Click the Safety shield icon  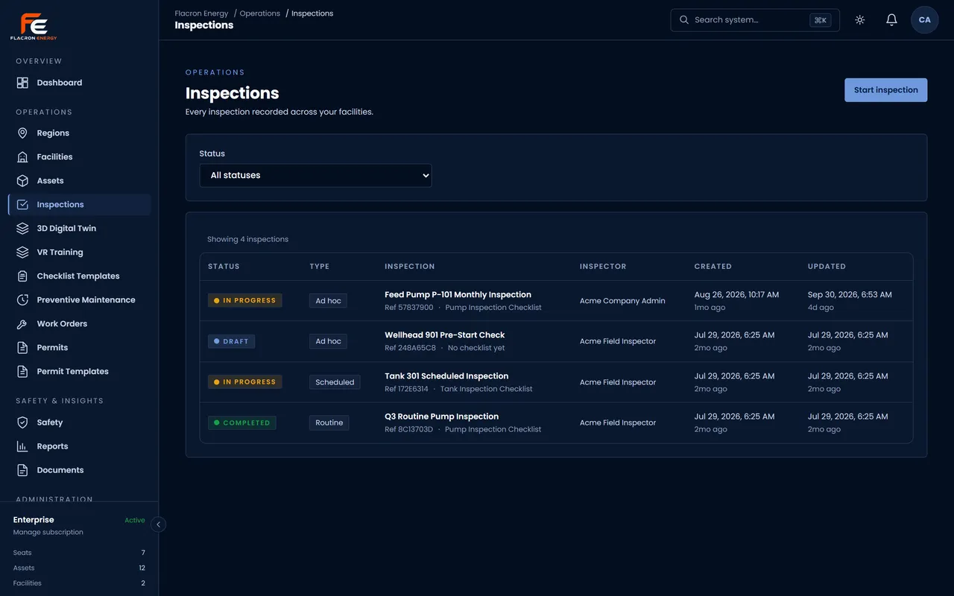[22, 422]
